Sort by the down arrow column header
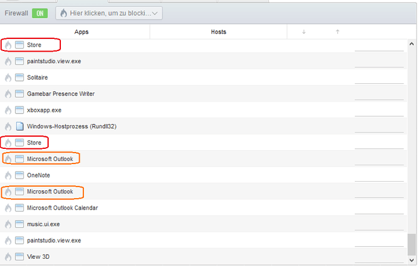Image resolution: width=420 pixels, height=268 pixels. (x=304, y=32)
